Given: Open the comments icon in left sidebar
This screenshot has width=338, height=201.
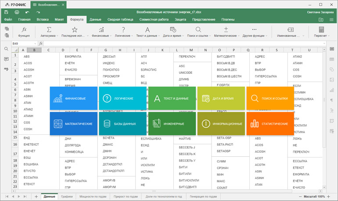Looking at the screenshot, I should [x=6, y=59].
